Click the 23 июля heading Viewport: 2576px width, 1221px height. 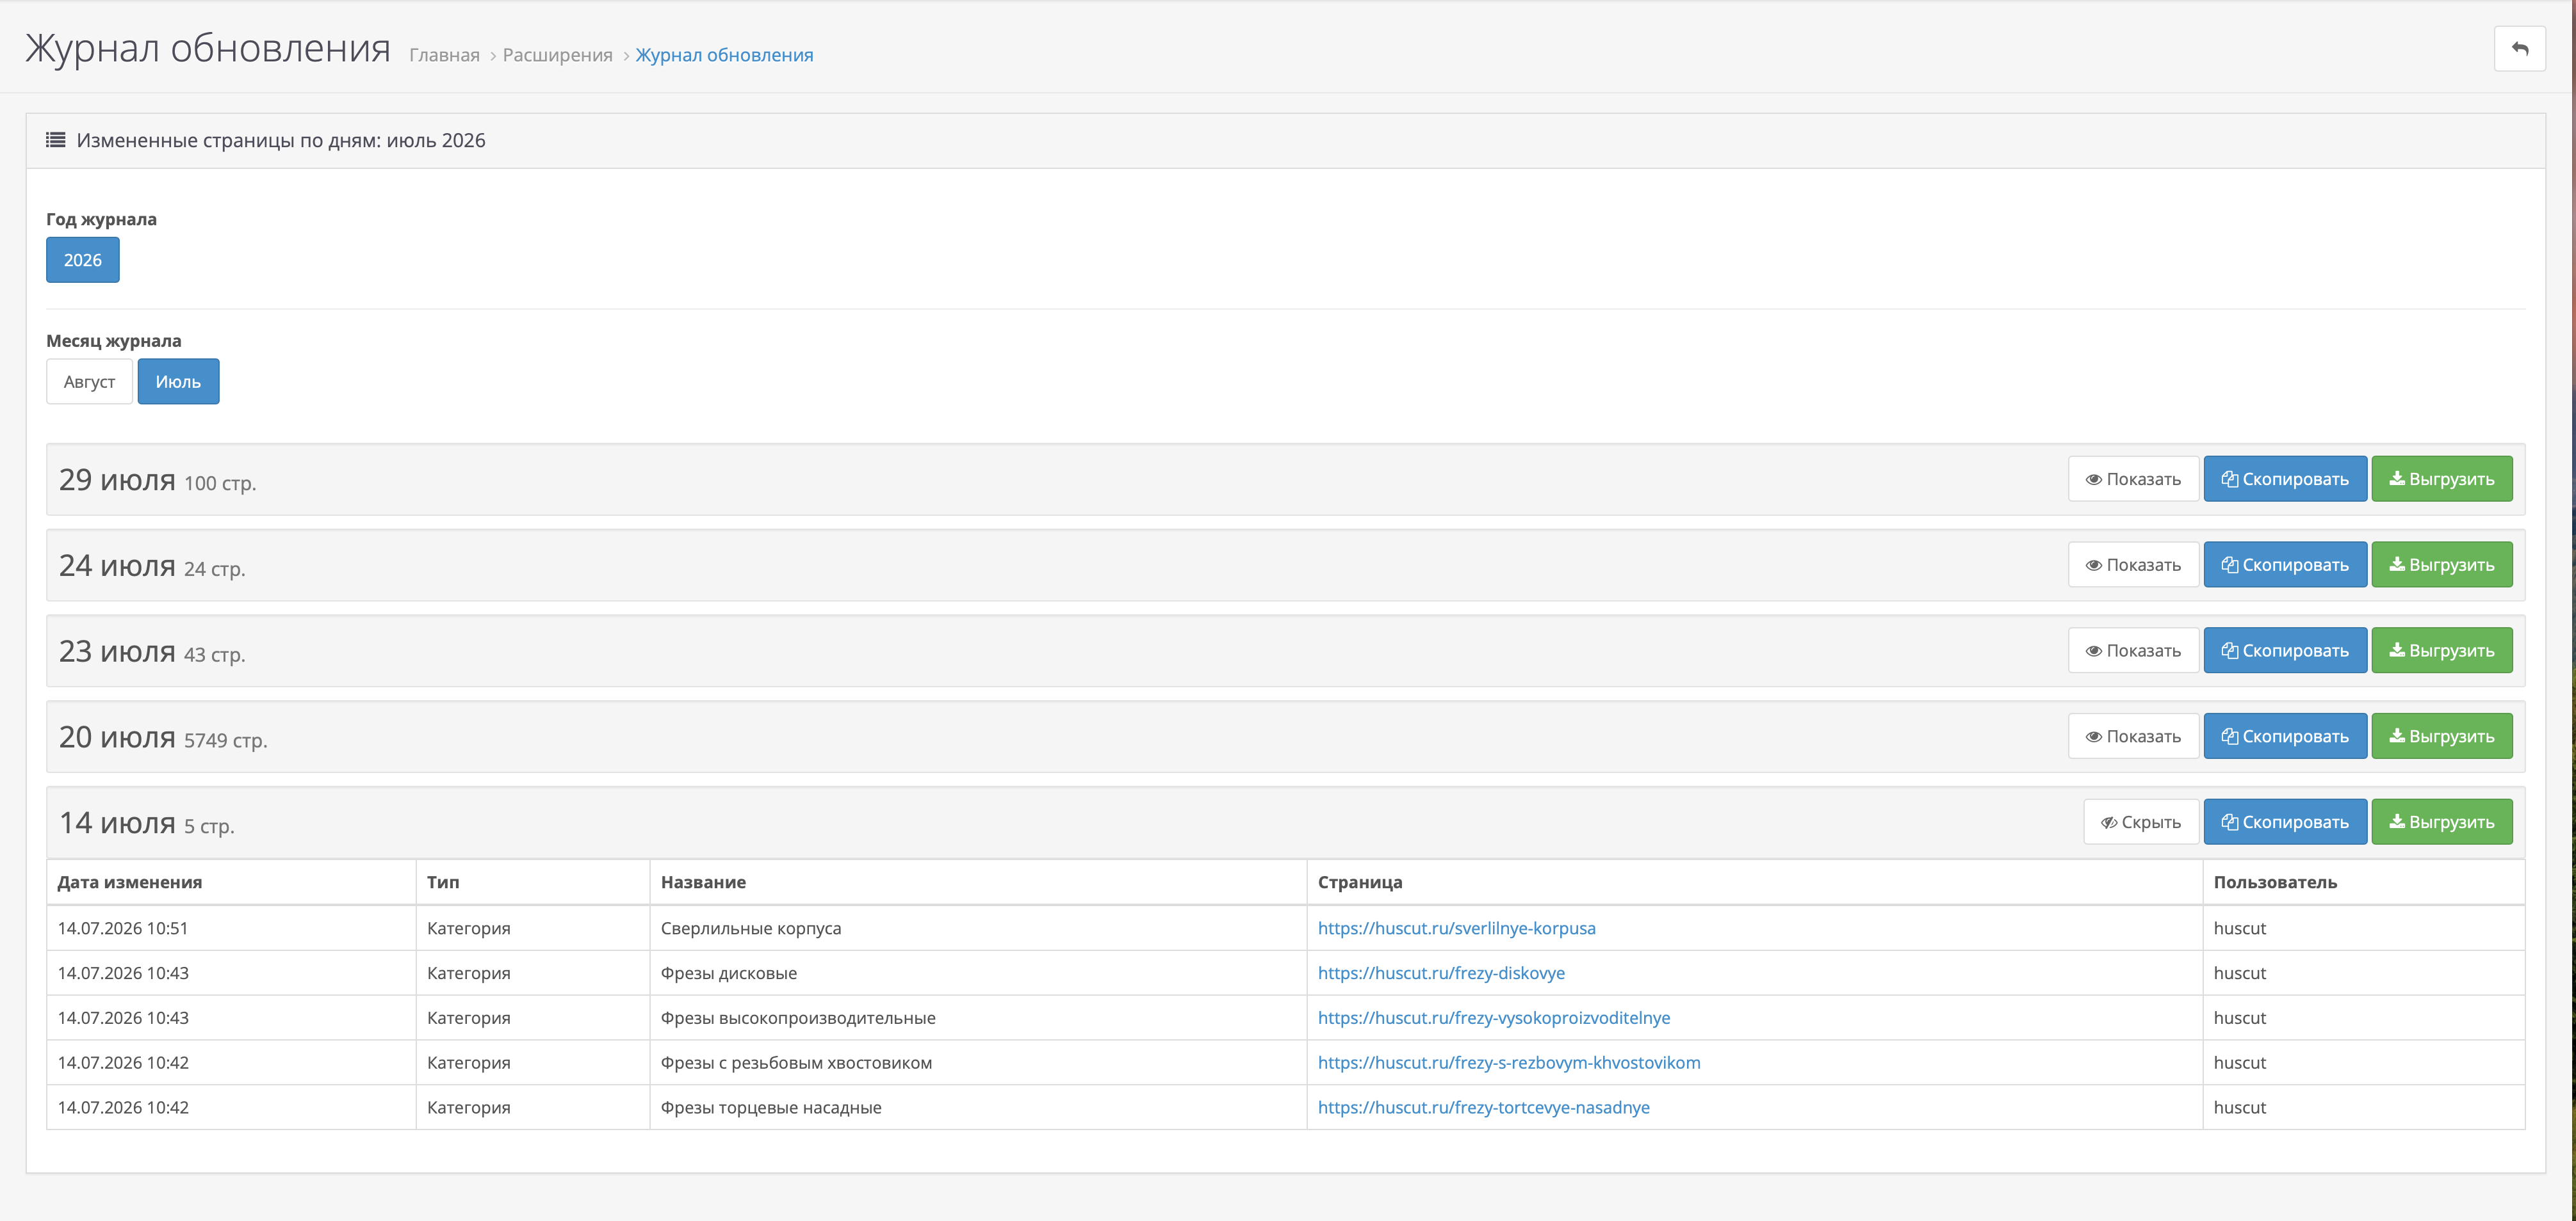pyautogui.click(x=117, y=653)
